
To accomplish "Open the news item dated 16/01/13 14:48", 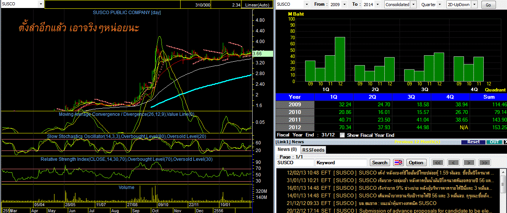I will pos(387,188).
